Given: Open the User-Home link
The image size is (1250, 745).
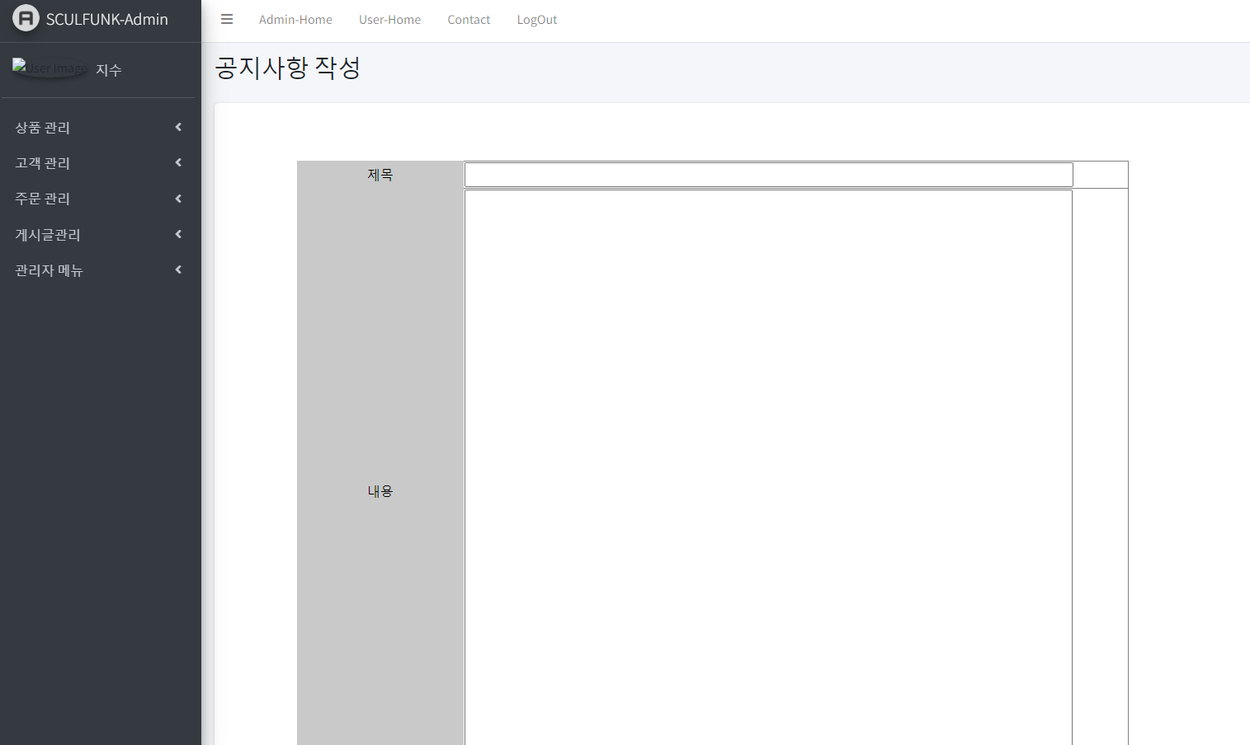Looking at the screenshot, I should [389, 20].
